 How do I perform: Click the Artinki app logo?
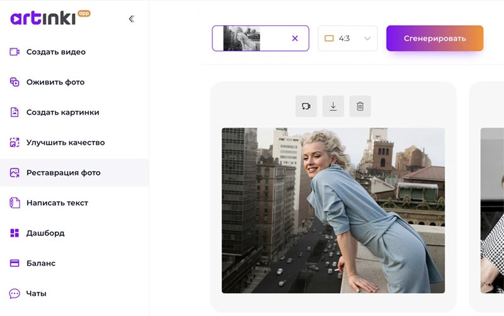click(50, 18)
